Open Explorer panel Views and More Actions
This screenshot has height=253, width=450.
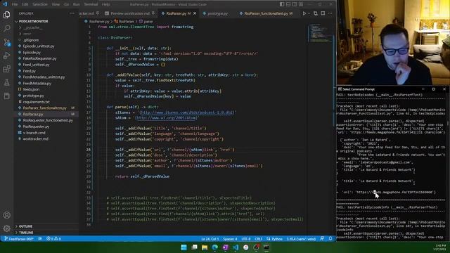72,13
